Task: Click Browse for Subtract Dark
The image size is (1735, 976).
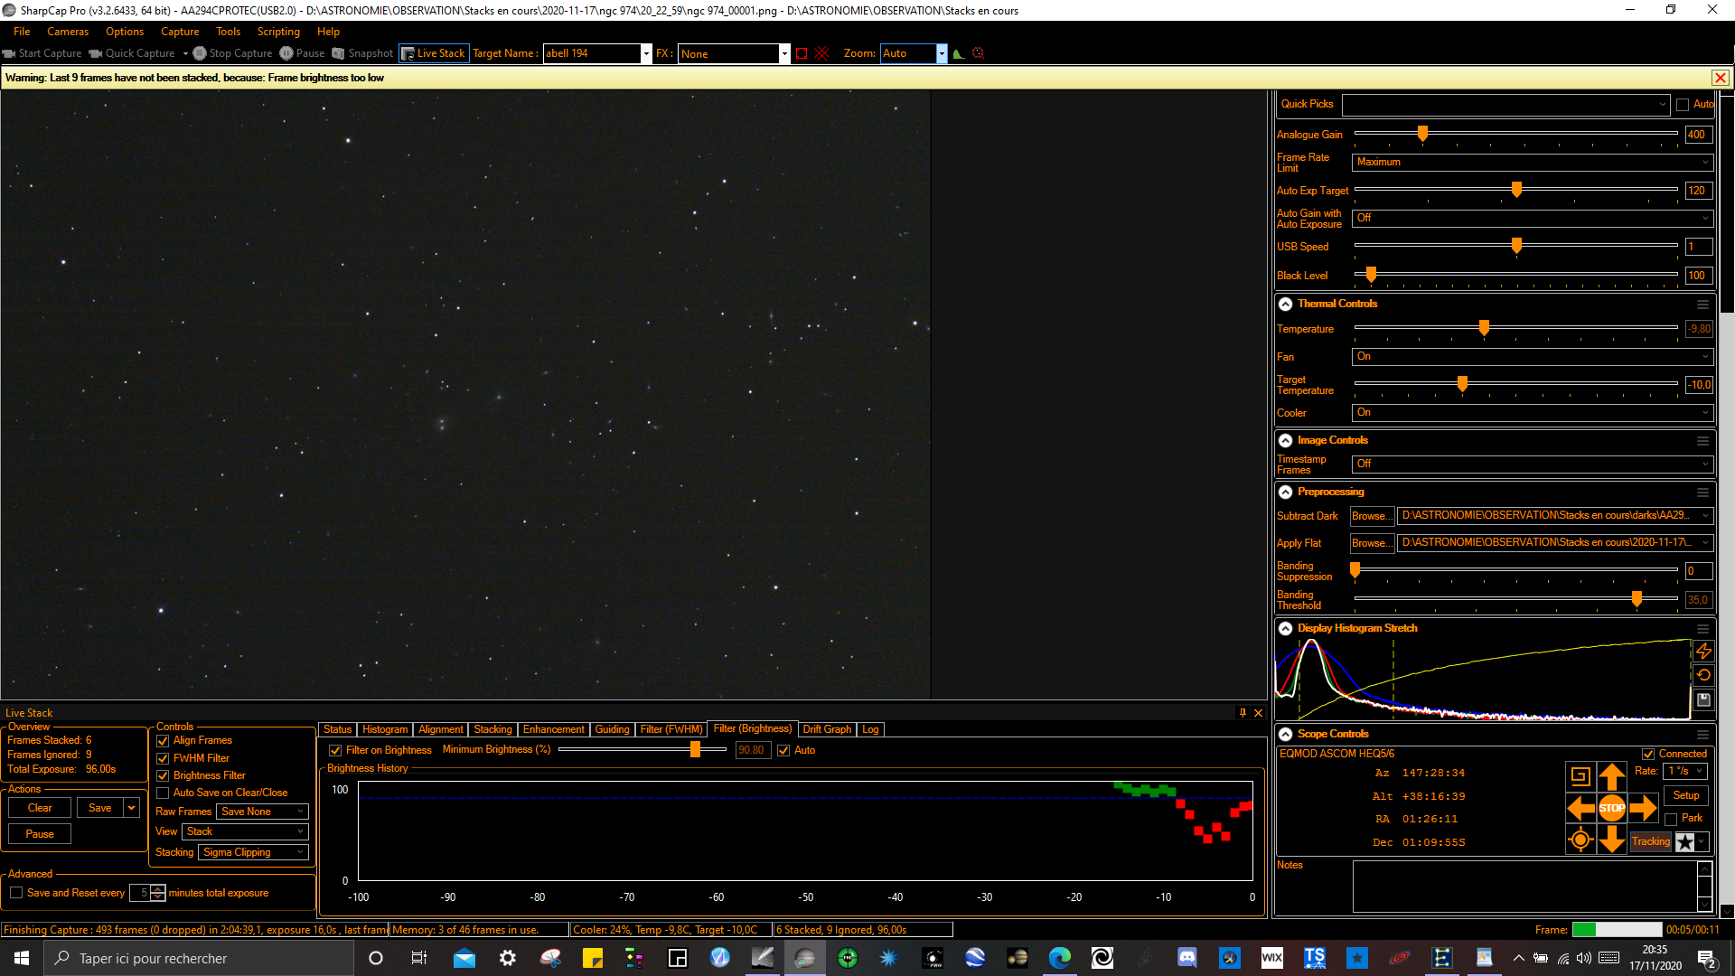Action: [1372, 516]
